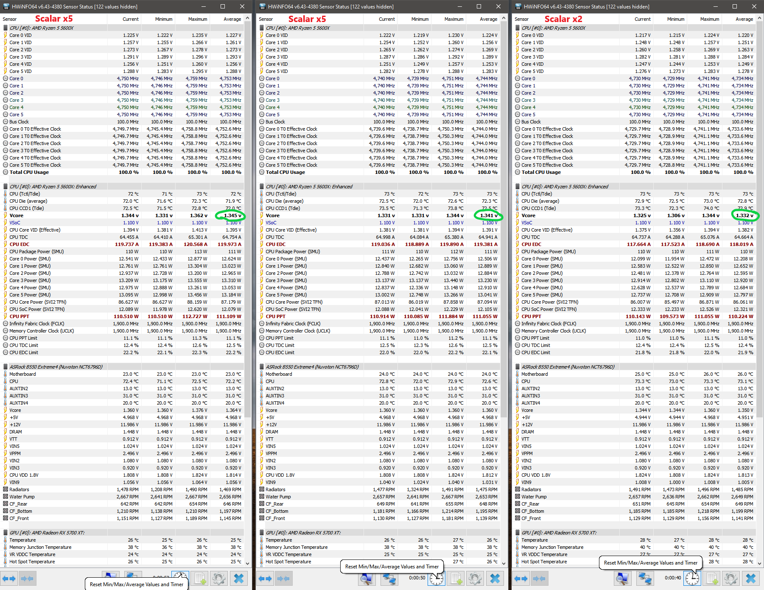Select Radiators row in middle window
This screenshot has height=590, width=764.
pos(379,489)
